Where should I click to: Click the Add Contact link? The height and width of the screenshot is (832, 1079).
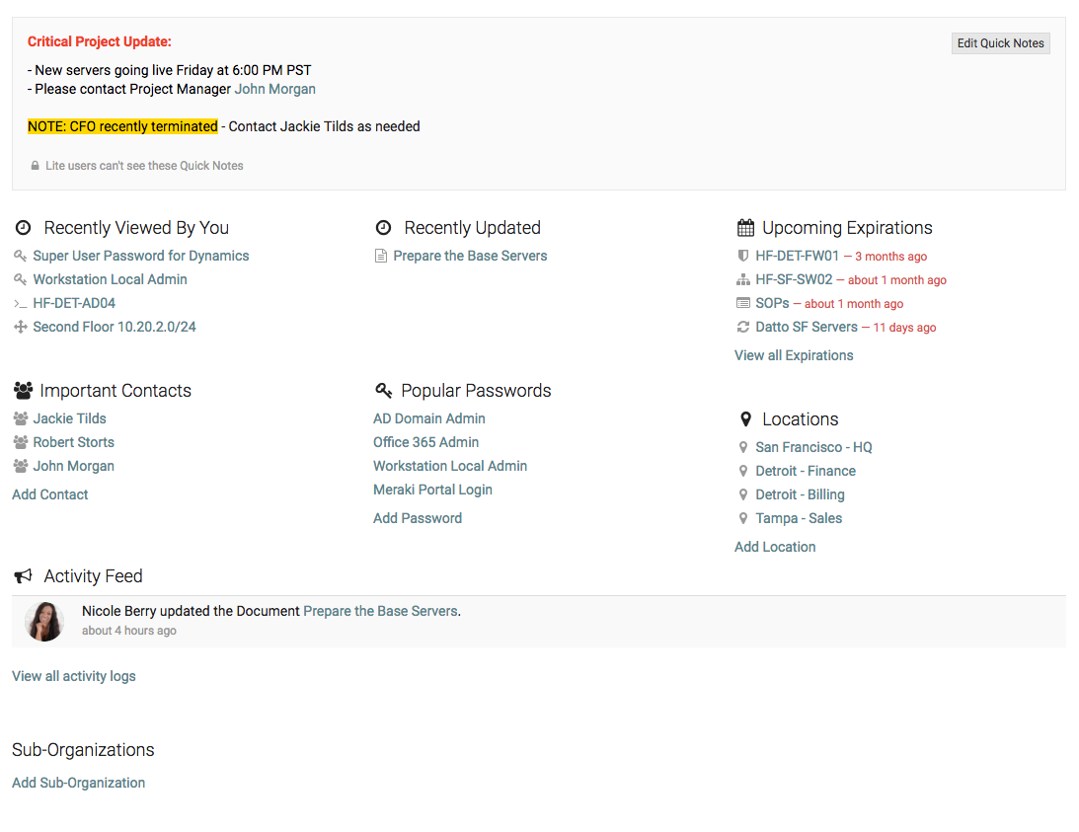49,493
